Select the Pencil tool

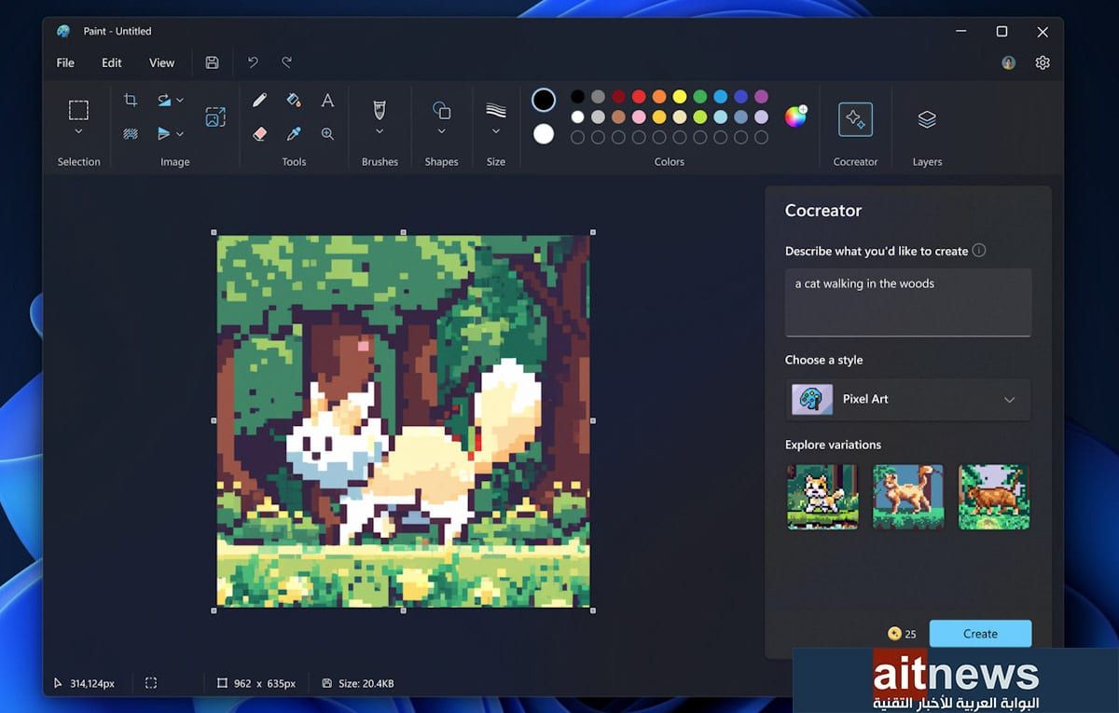pyautogui.click(x=260, y=100)
